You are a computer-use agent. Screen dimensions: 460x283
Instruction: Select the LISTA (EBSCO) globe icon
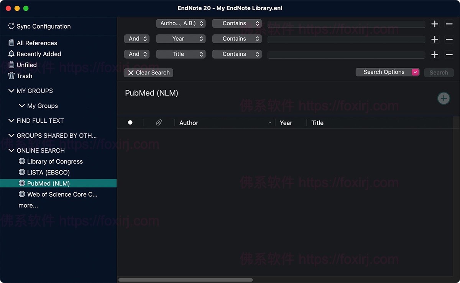(22, 173)
